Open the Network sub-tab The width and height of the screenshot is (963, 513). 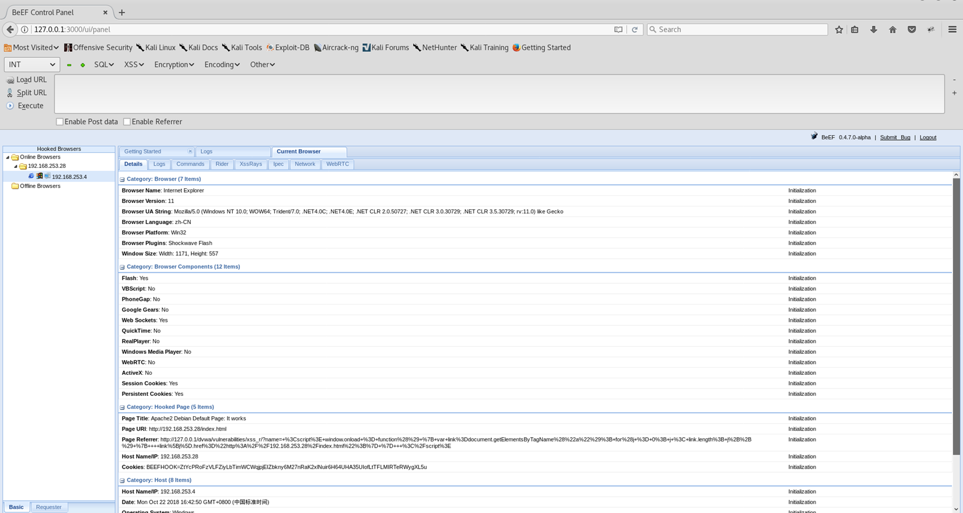click(305, 164)
